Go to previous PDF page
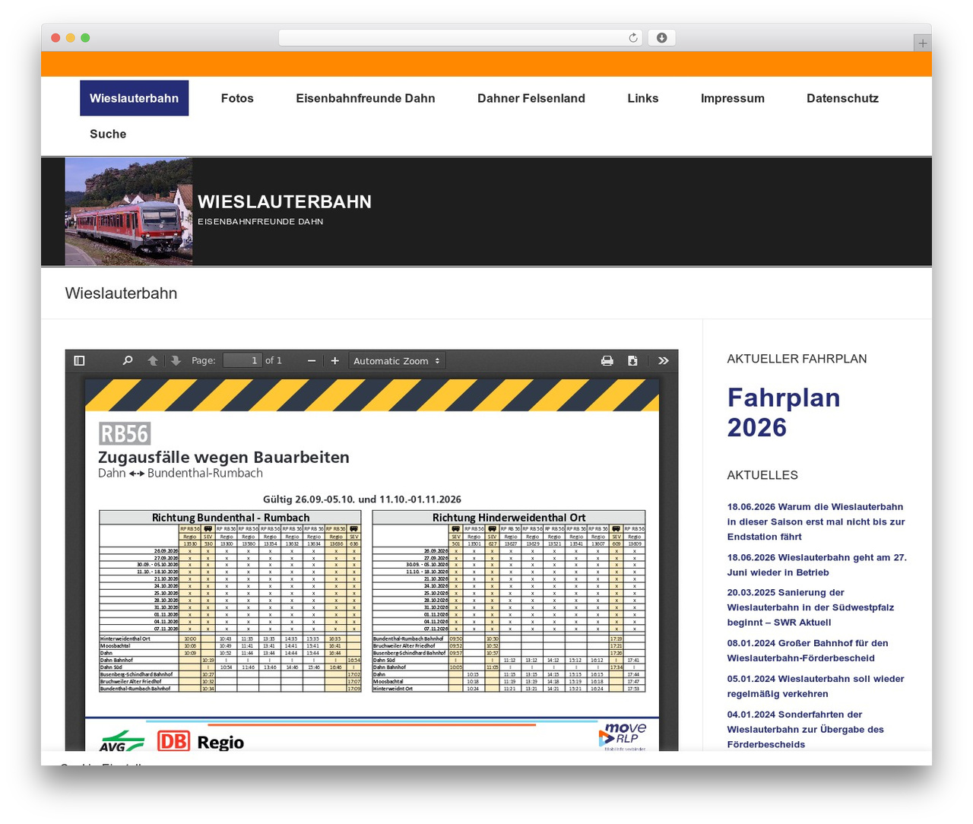973x824 pixels. point(153,360)
